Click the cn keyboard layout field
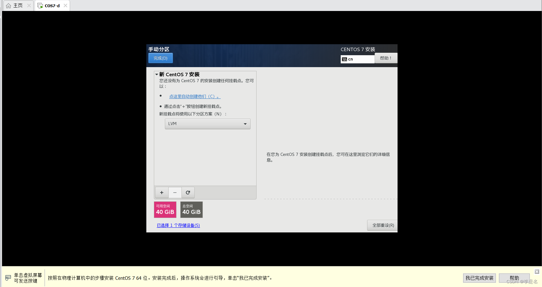This screenshot has width=542, height=287. point(358,59)
